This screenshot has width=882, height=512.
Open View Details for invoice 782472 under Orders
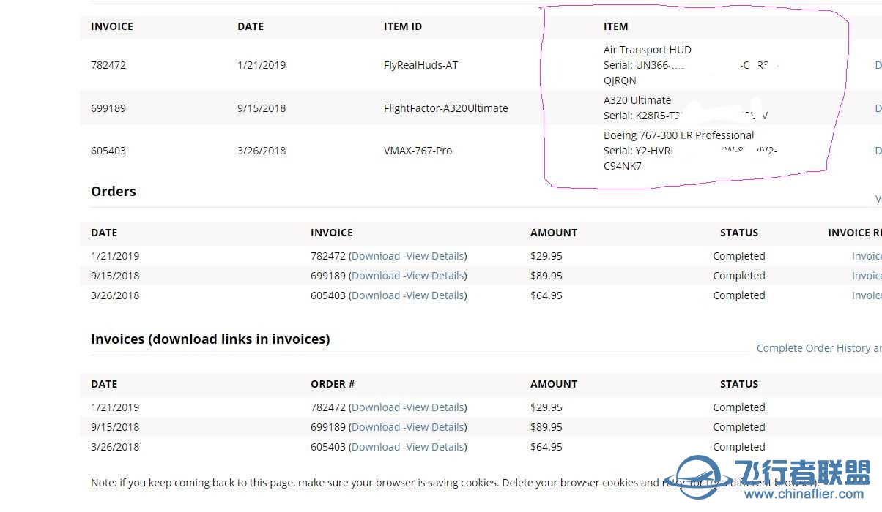[x=435, y=256]
